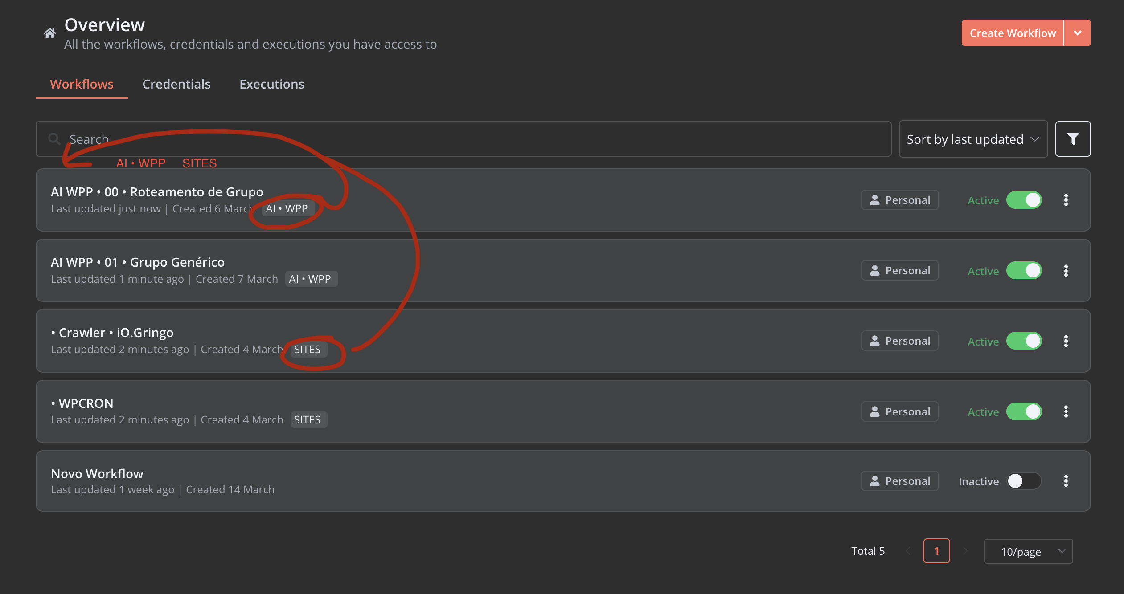1124x594 pixels.
Task: Activate the Novo Workflow toggle
Action: point(1024,481)
